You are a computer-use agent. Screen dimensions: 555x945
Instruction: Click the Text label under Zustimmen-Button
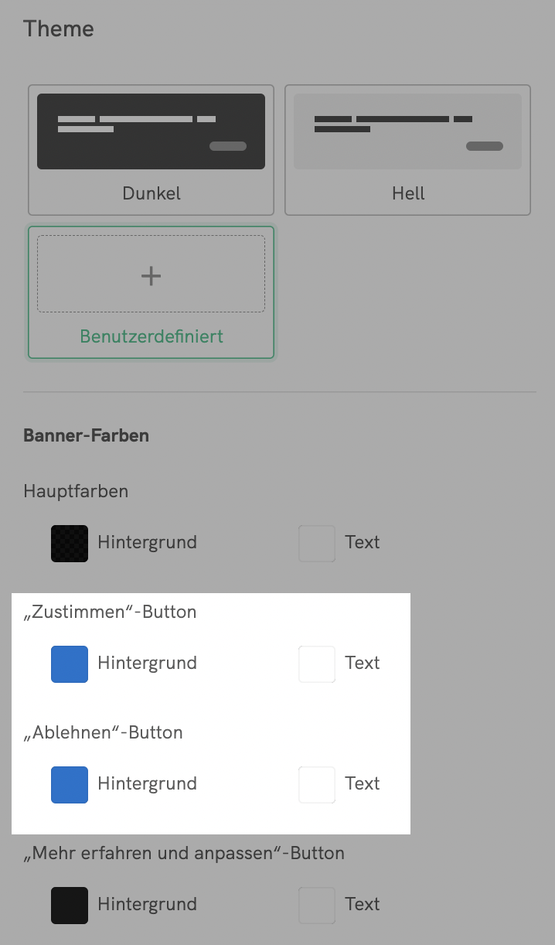click(x=363, y=664)
